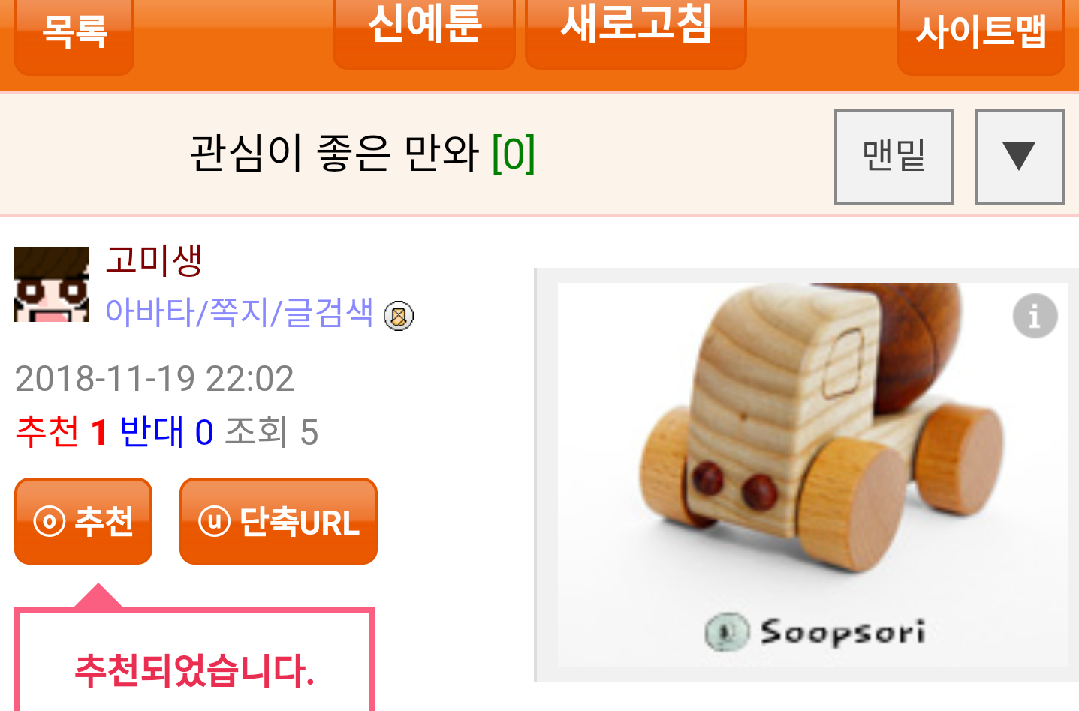Click the 반대 0 opposition count
The width and height of the screenshot is (1079, 711).
[x=167, y=431]
